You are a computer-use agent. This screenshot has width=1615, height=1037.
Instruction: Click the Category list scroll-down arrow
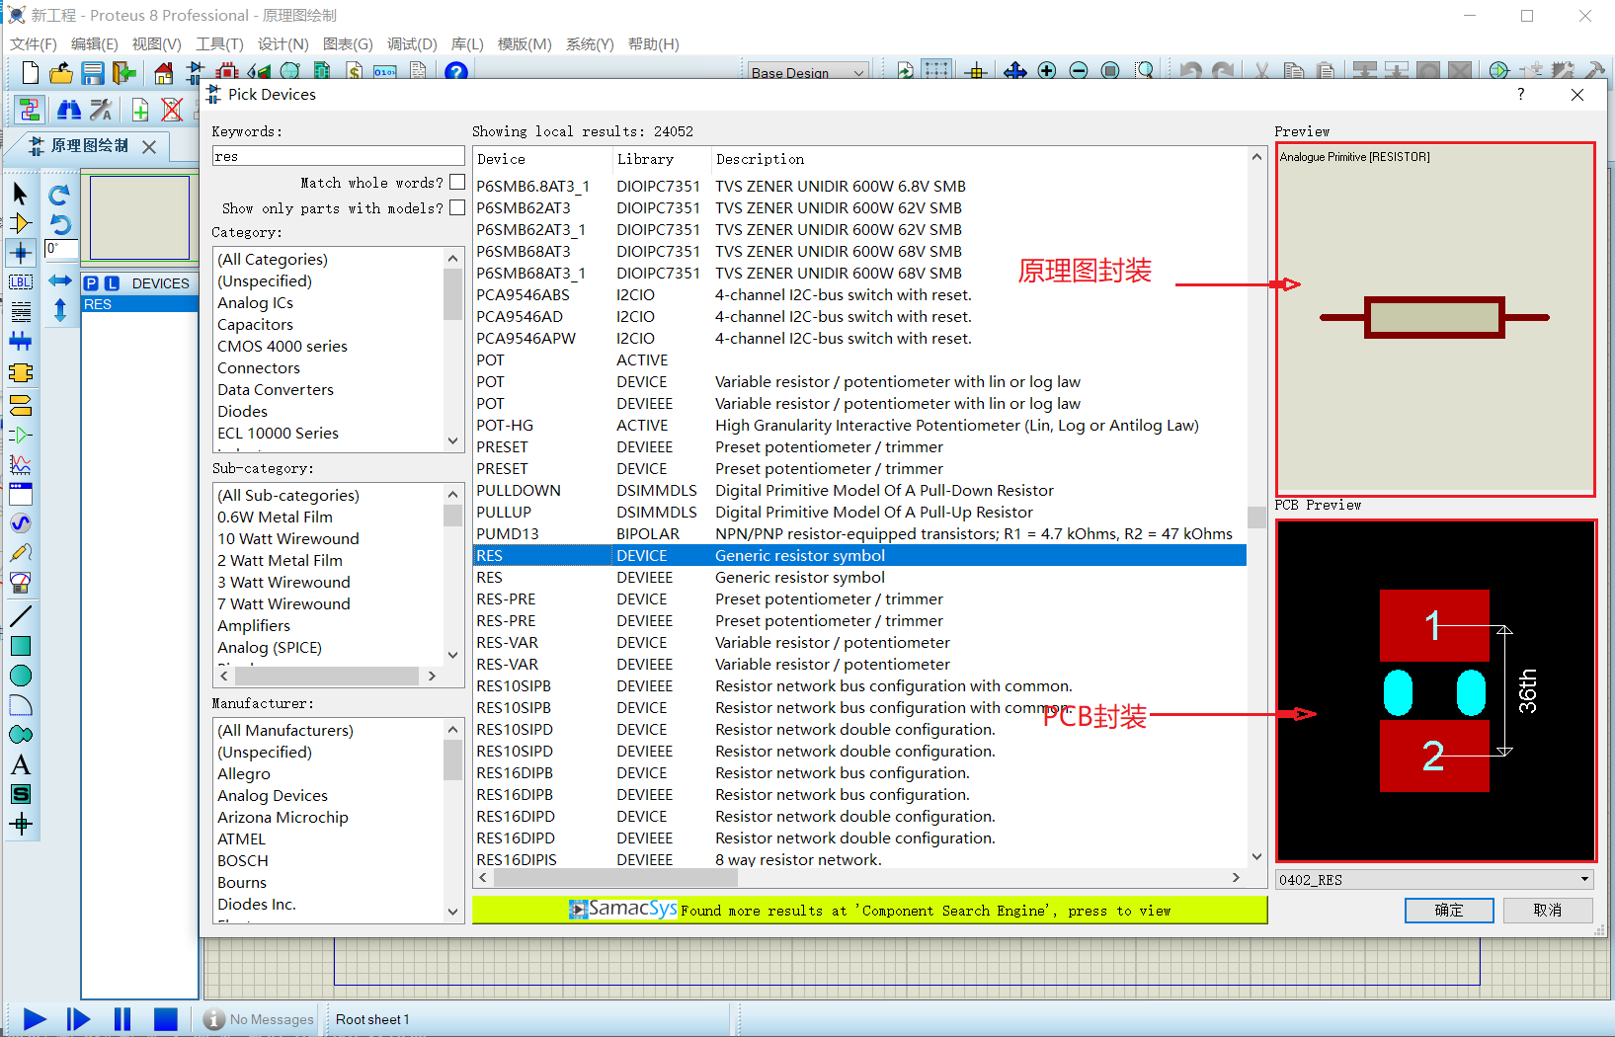453,441
